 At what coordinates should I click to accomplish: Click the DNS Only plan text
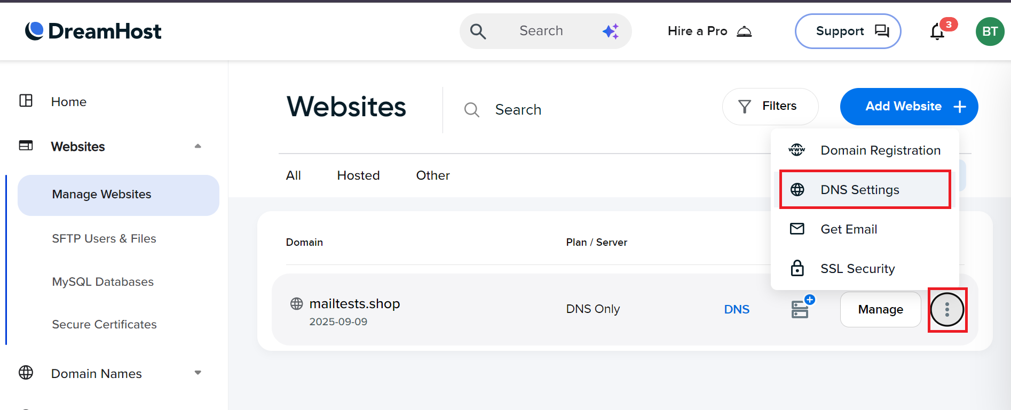tap(593, 309)
